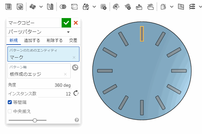Toggle the 等間隔 checkbox
Image resolution: width=202 pixels, height=134 pixels.
[x=10, y=102]
